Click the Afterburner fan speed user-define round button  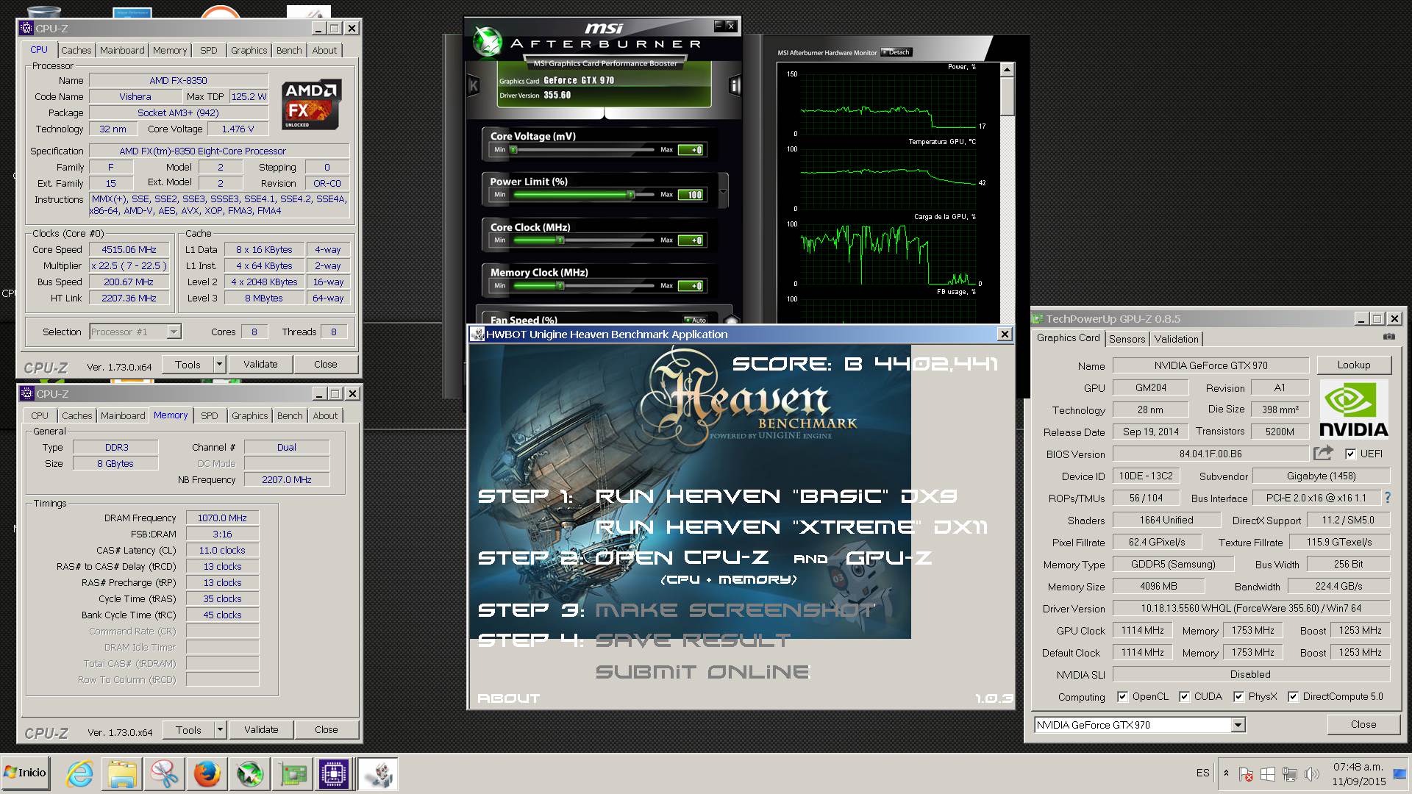[731, 321]
